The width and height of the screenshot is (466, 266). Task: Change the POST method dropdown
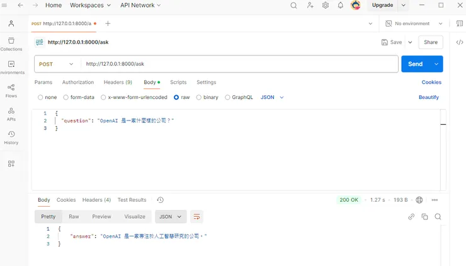pos(57,64)
